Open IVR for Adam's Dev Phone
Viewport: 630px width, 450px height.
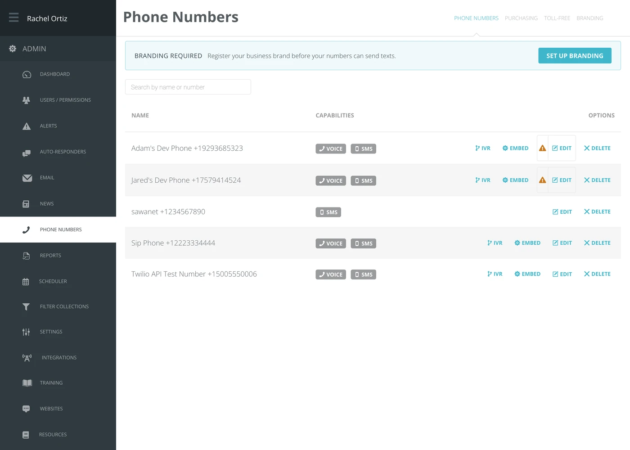(483, 148)
